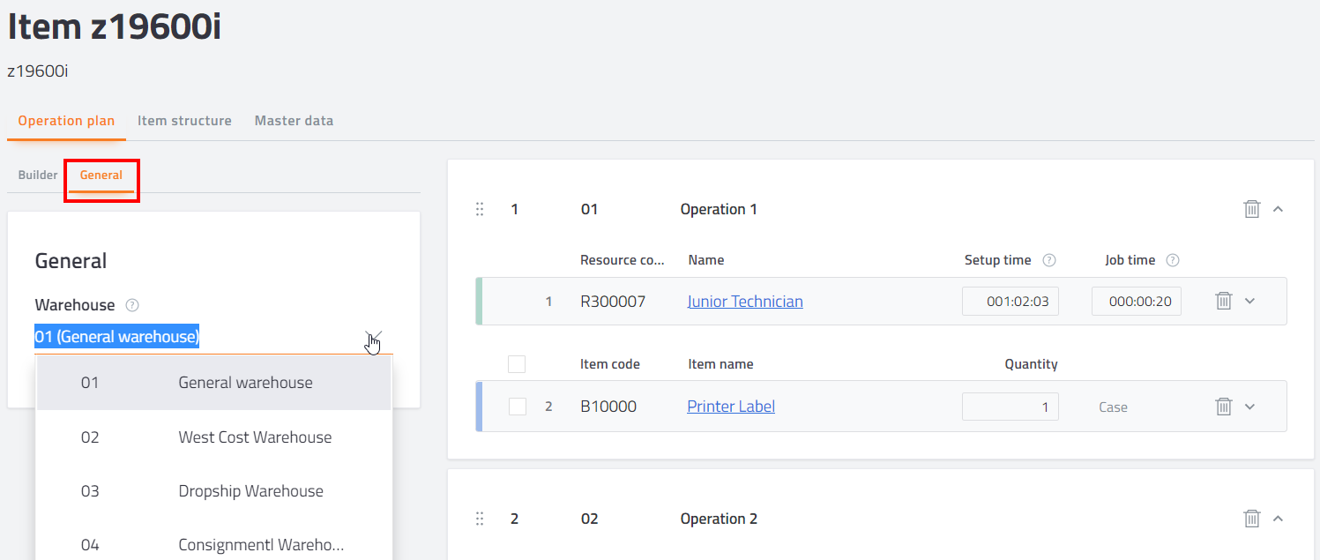Delete Printer Label item row
This screenshot has height=560, width=1320.
[1223, 407]
